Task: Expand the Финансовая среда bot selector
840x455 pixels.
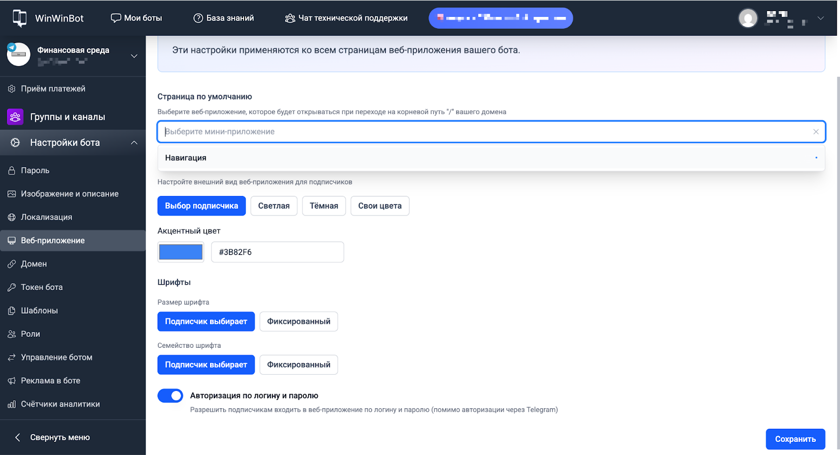Action: 134,56
